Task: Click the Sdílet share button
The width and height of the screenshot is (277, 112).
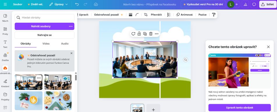Action: tap(268, 4)
